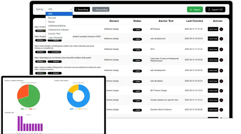
Task: Open the playfulsprout.com forest school URL
Action: point(63,57)
